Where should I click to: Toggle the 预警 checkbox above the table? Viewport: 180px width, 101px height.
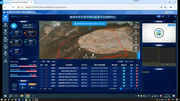(x=41, y=61)
